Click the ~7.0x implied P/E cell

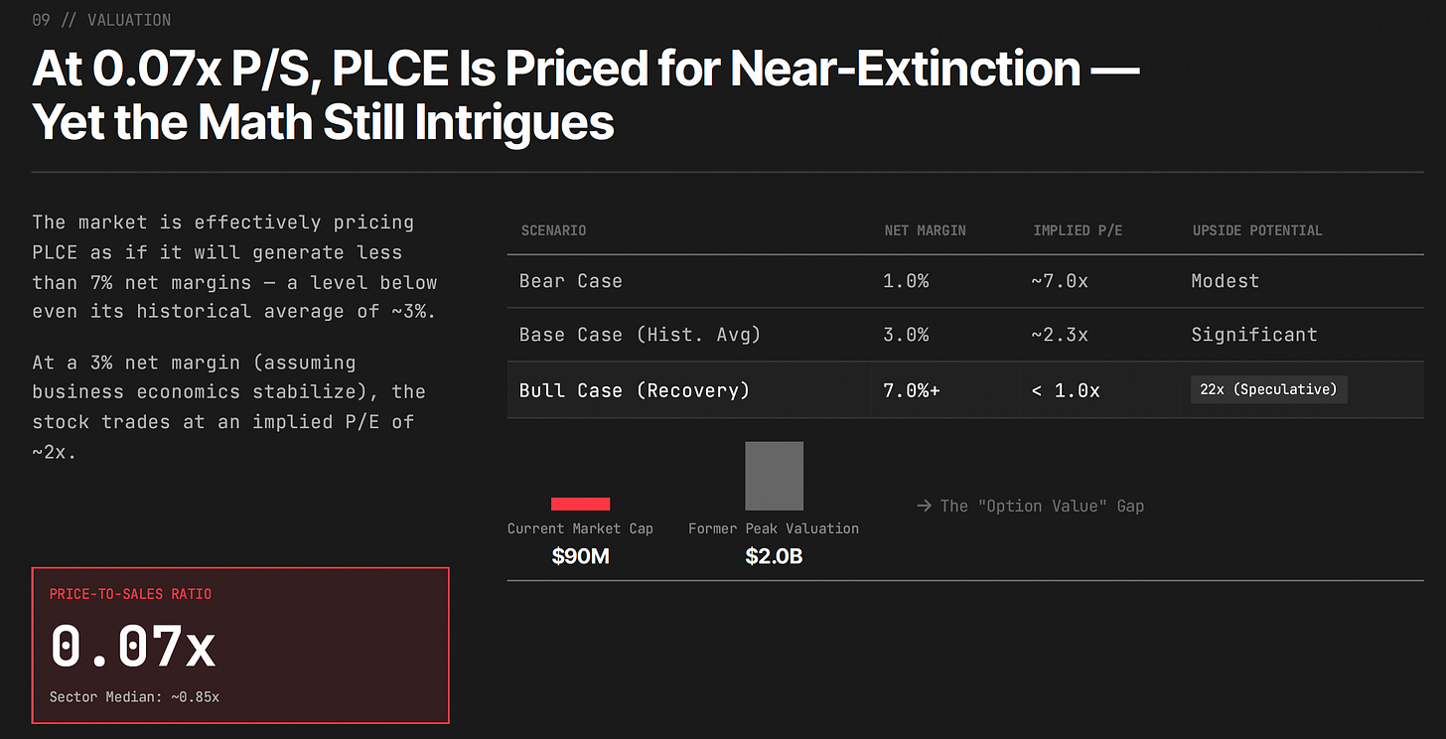pos(1060,281)
